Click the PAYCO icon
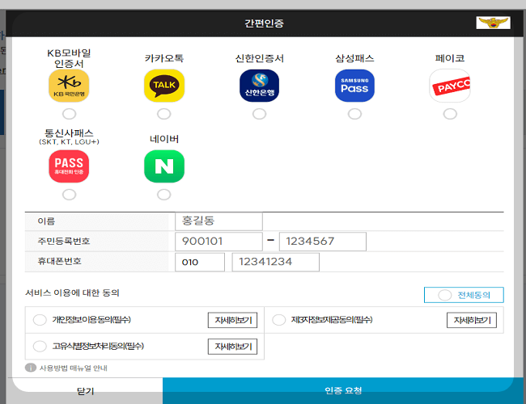Viewport: 526px width, 404px height. click(450, 86)
